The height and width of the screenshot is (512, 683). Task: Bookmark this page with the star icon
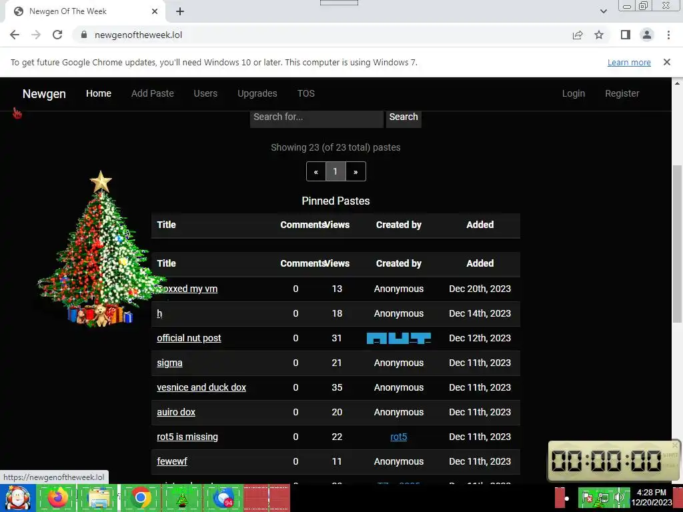599,35
